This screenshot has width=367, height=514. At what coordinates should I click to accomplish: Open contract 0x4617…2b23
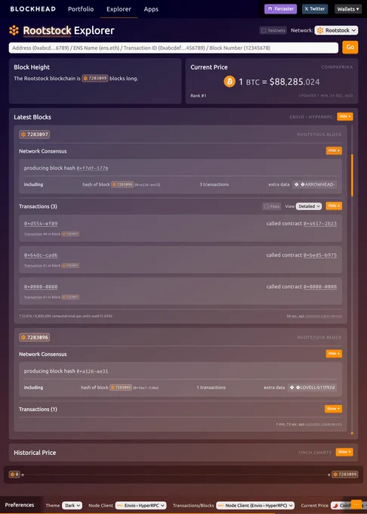pyautogui.click(x=320, y=224)
